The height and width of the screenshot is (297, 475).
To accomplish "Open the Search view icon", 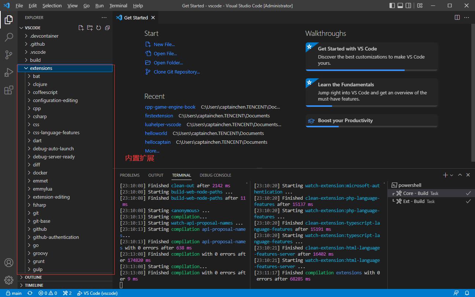I will (9, 37).
